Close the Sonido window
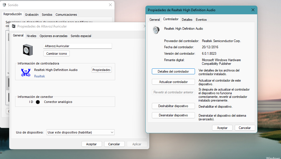 click(x=110, y=5)
